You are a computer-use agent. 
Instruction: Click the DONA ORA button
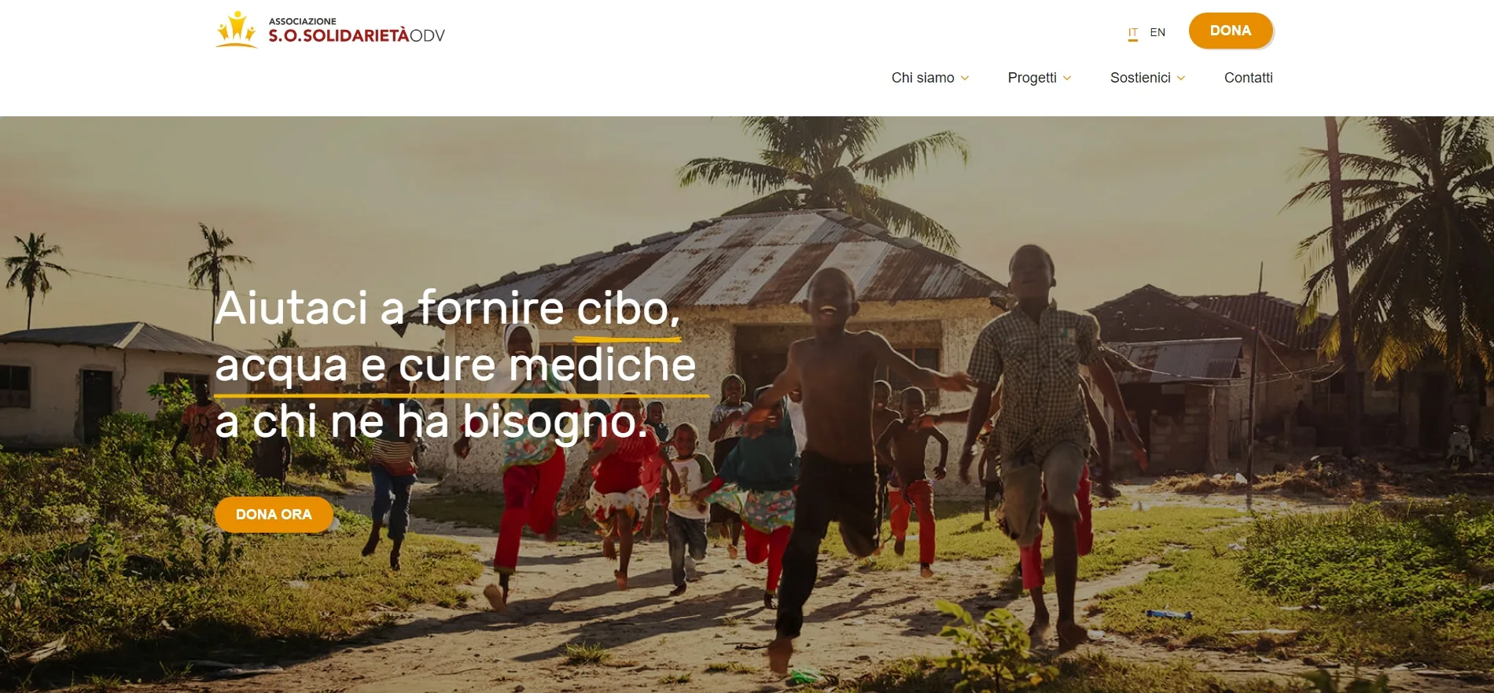pos(274,515)
